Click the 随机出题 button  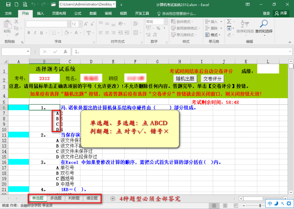click(185, 79)
